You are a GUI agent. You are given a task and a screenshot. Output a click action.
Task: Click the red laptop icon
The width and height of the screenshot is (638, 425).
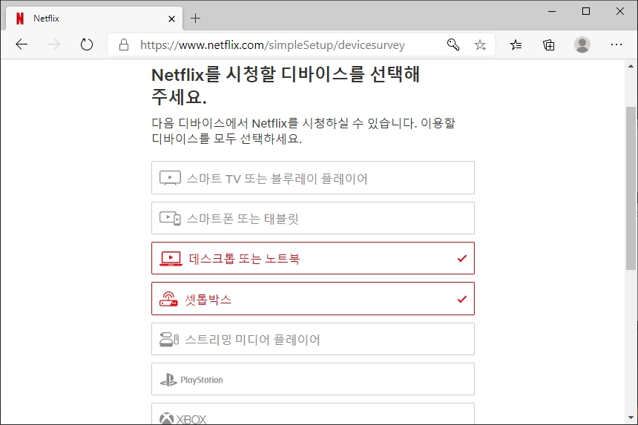(x=171, y=259)
